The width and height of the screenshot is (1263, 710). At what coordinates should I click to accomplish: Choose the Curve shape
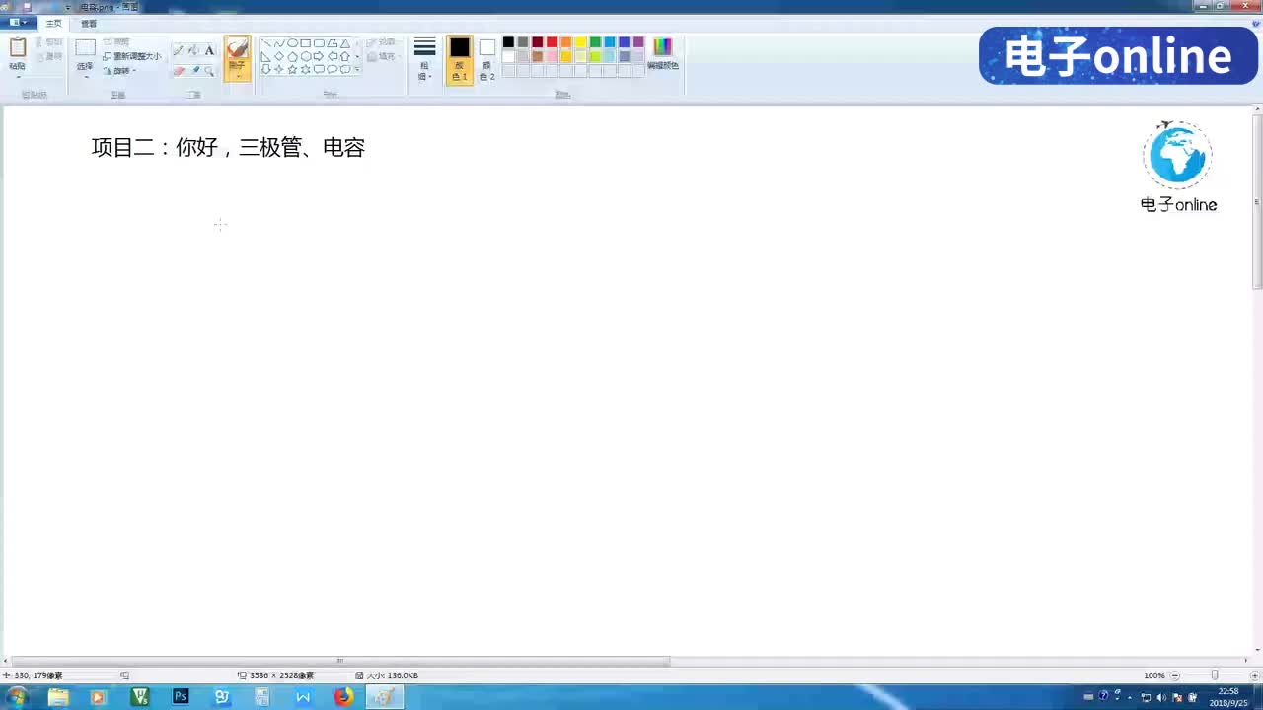point(279,43)
